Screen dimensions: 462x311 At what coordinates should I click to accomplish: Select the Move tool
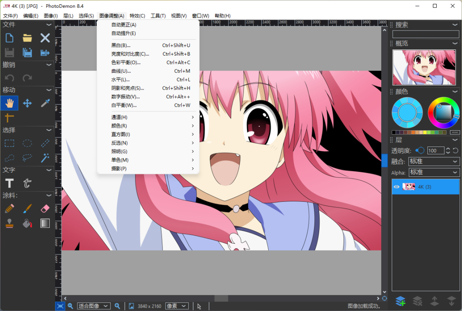point(27,103)
